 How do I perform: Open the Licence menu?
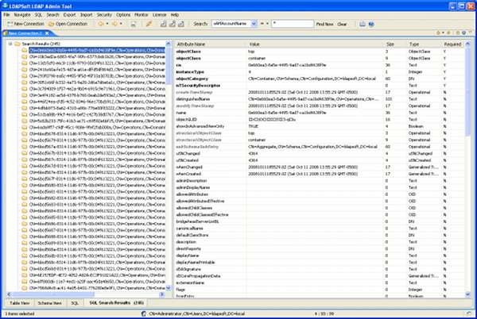click(160, 14)
